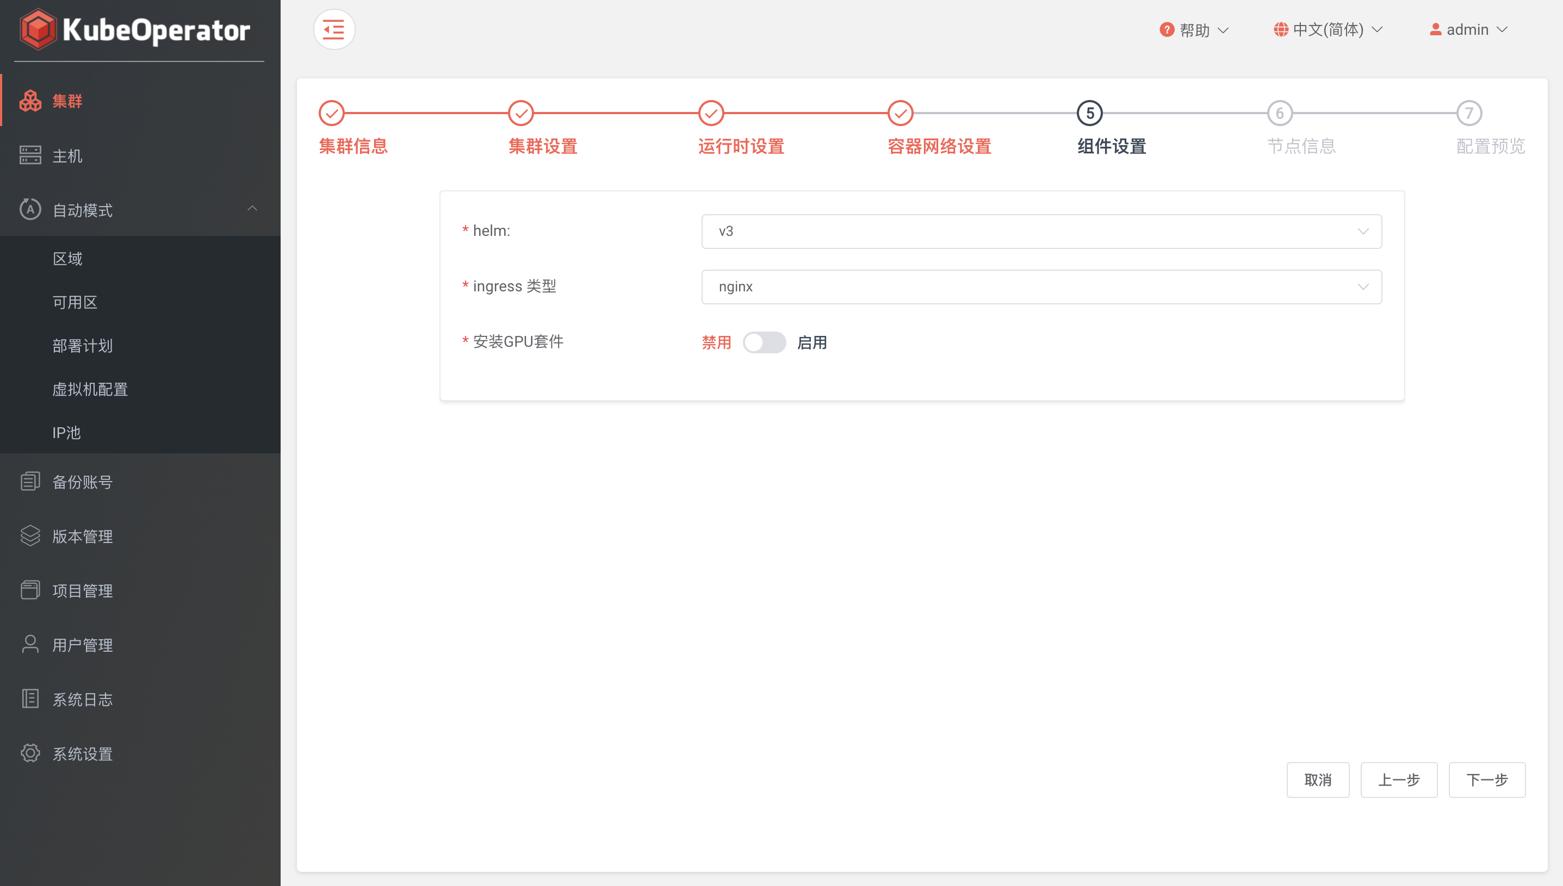Click the 集群 cluster icon in sidebar
This screenshot has width=1563, height=886.
point(30,101)
